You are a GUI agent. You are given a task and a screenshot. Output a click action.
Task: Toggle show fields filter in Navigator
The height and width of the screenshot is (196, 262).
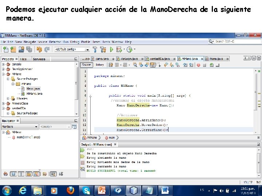13,174
